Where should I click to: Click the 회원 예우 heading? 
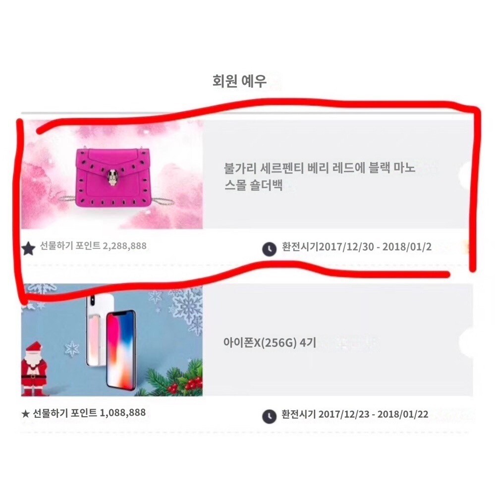pos(240,81)
